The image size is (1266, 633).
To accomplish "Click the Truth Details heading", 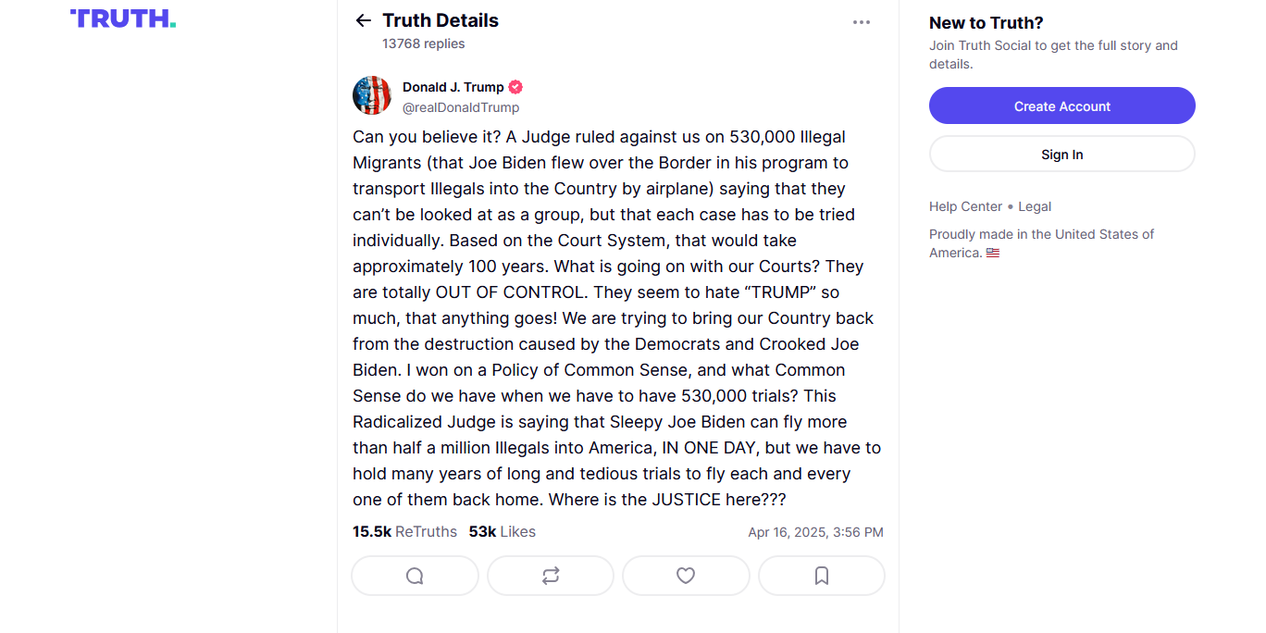I will 441,20.
